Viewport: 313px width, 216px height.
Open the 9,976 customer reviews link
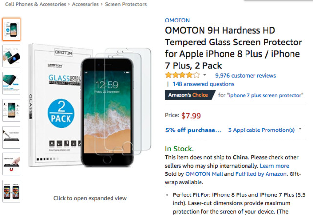click(245, 75)
